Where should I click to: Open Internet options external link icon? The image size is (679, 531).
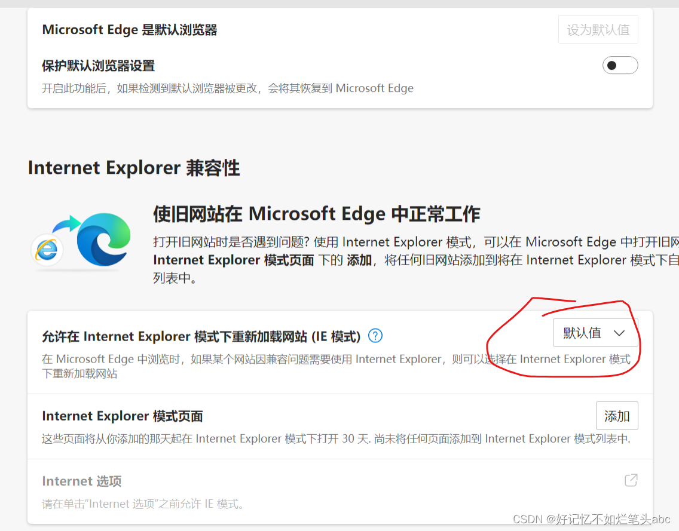[631, 480]
